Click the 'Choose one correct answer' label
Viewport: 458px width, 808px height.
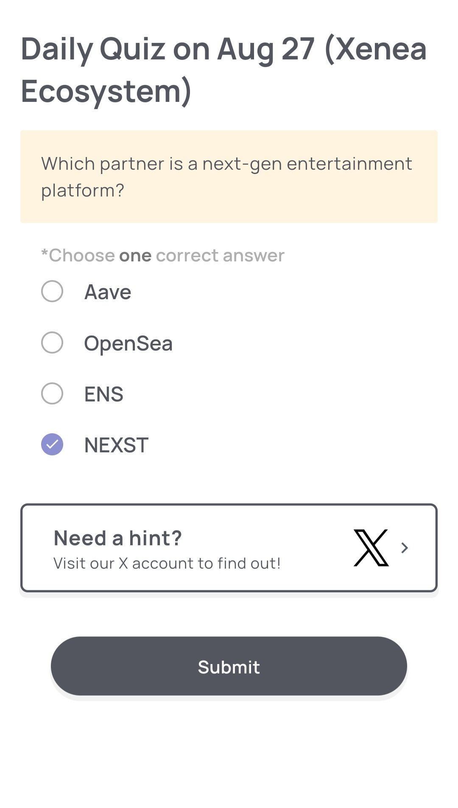162,255
